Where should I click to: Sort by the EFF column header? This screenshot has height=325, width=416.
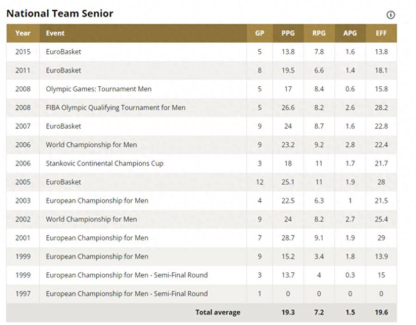[381, 33]
